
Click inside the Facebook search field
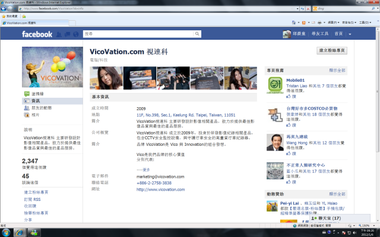click(x=138, y=34)
